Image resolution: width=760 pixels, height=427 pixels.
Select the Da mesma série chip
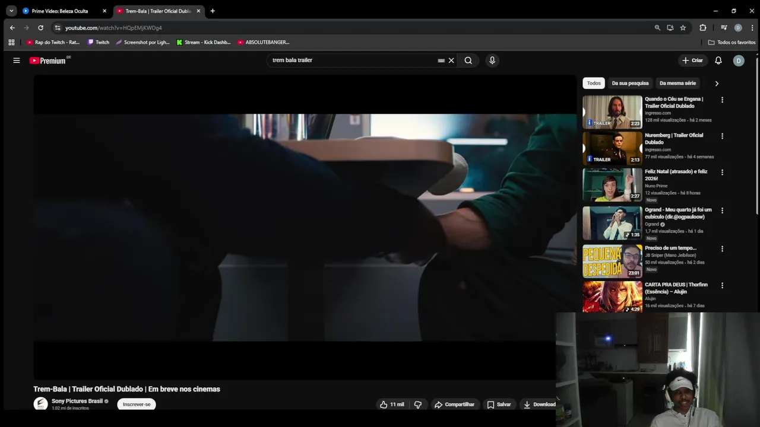[x=677, y=83]
